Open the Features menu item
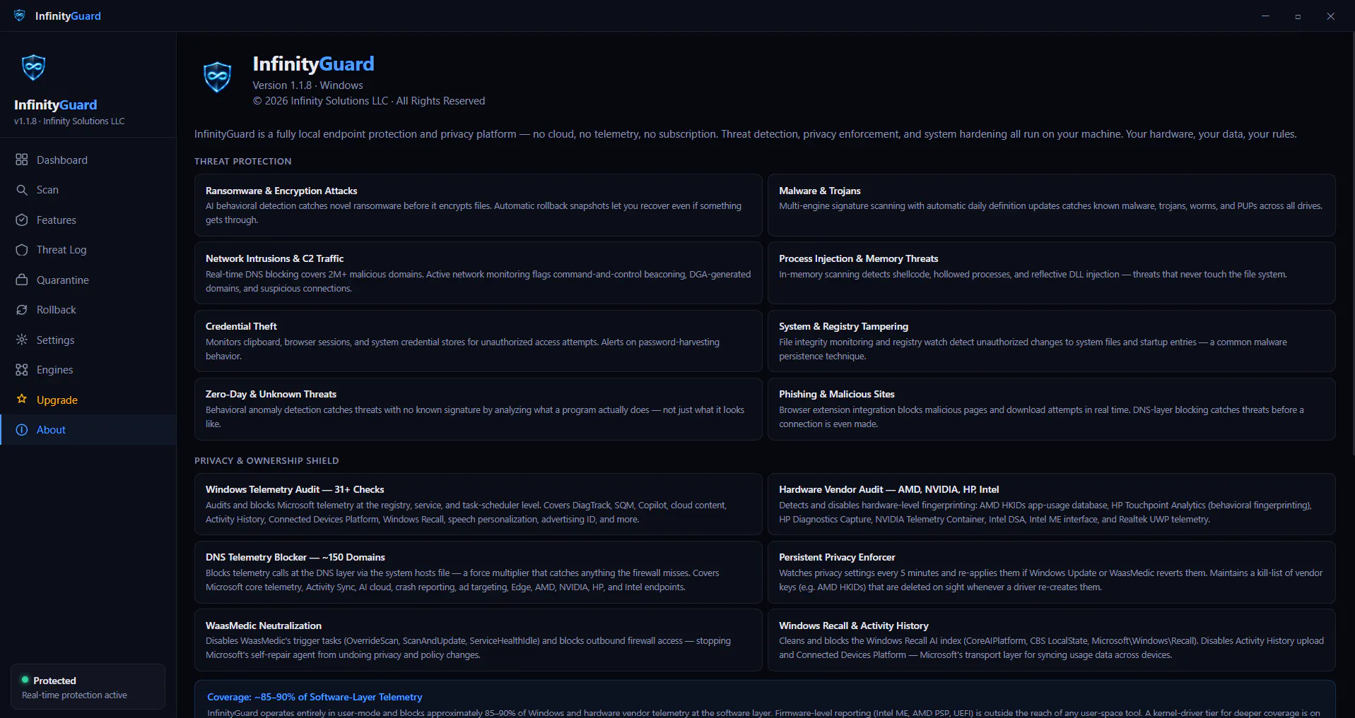This screenshot has width=1355, height=718. point(57,220)
